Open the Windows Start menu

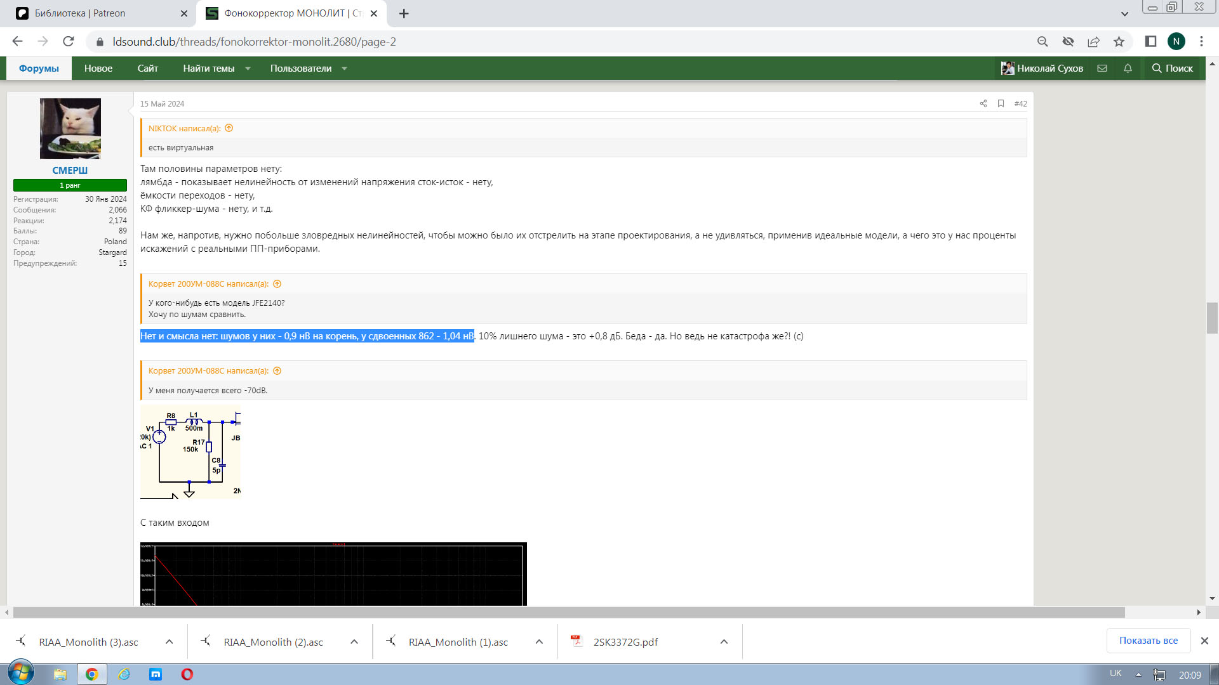point(21,673)
